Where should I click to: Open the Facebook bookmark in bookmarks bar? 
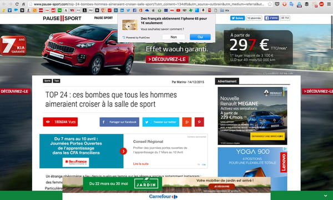coord(135,10)
